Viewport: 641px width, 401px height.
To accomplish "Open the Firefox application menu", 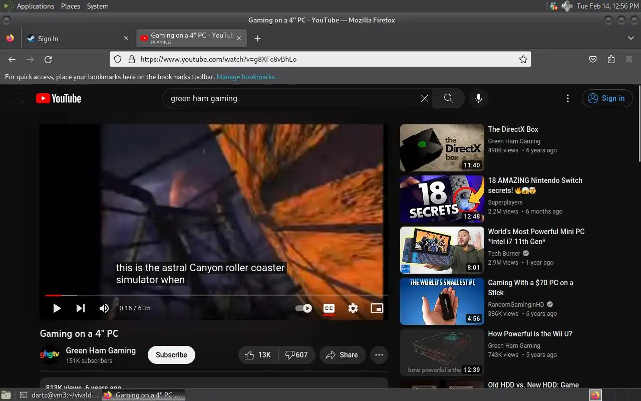I will [x=629, y=59].
